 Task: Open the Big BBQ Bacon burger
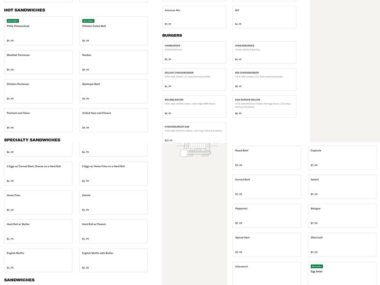point(194,106)
